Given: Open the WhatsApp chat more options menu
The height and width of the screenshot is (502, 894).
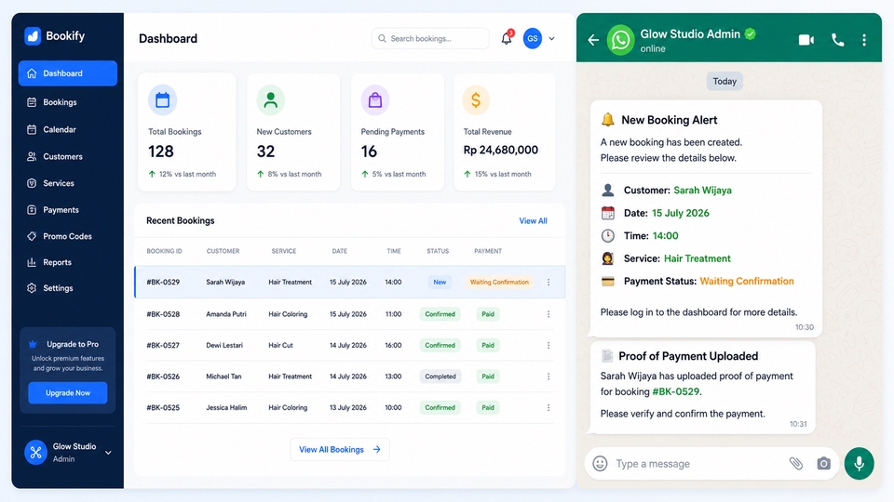Looking at the screenshot, I should tap(864, 40).
